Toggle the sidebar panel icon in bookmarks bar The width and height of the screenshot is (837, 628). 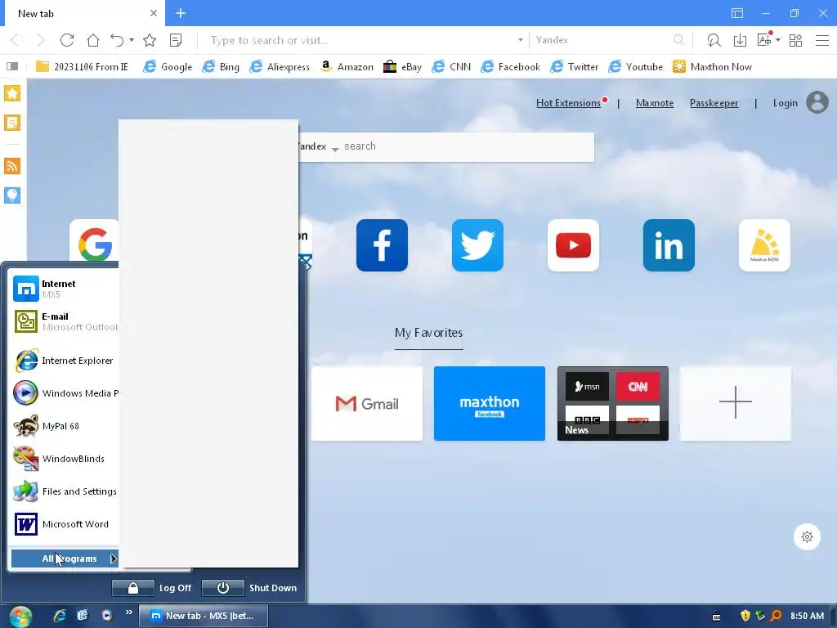[x=12, y=66]
